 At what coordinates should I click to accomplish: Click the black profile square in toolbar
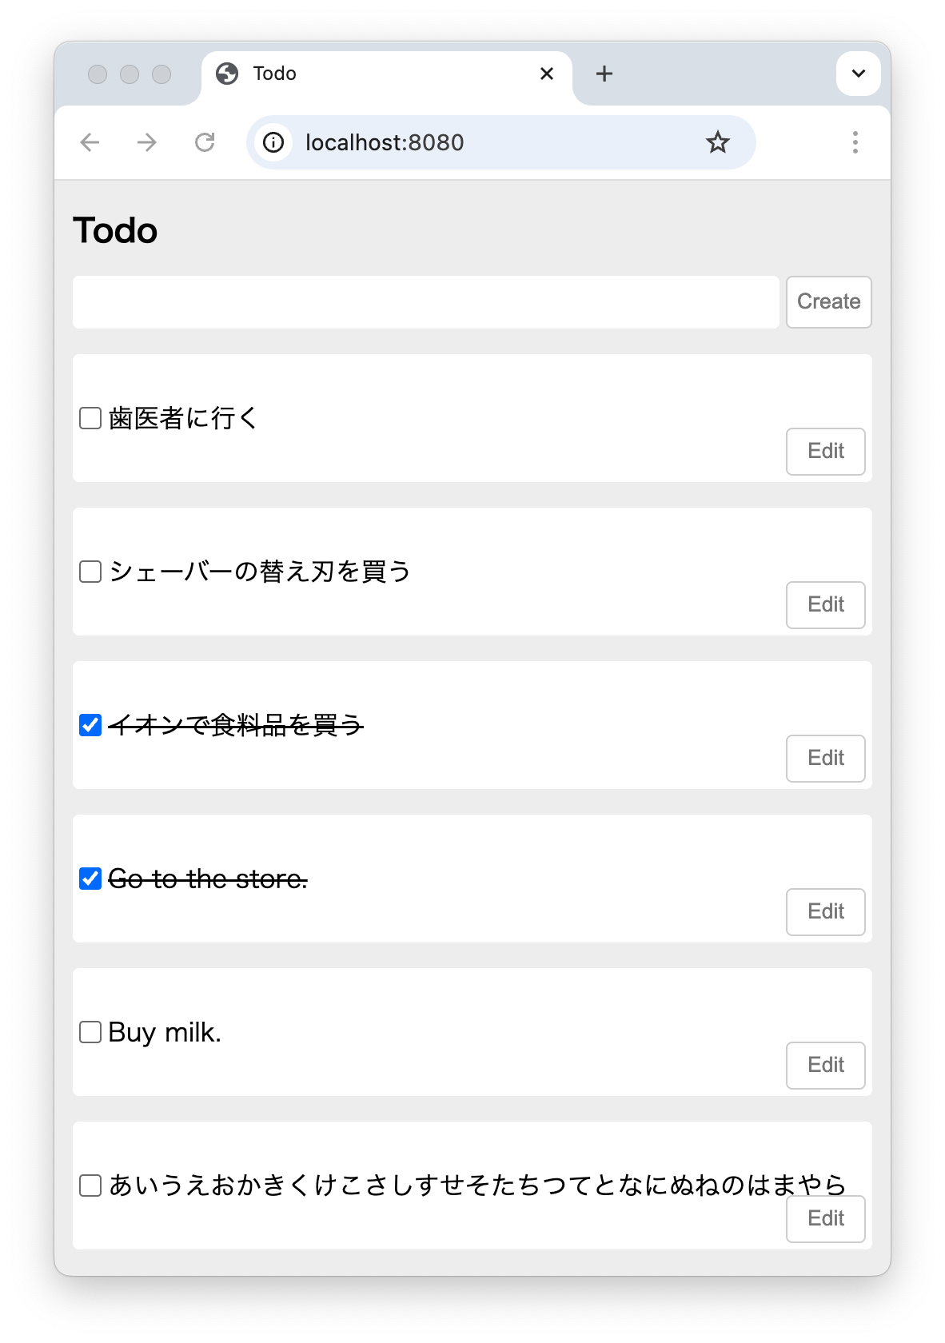coord(798,141)
